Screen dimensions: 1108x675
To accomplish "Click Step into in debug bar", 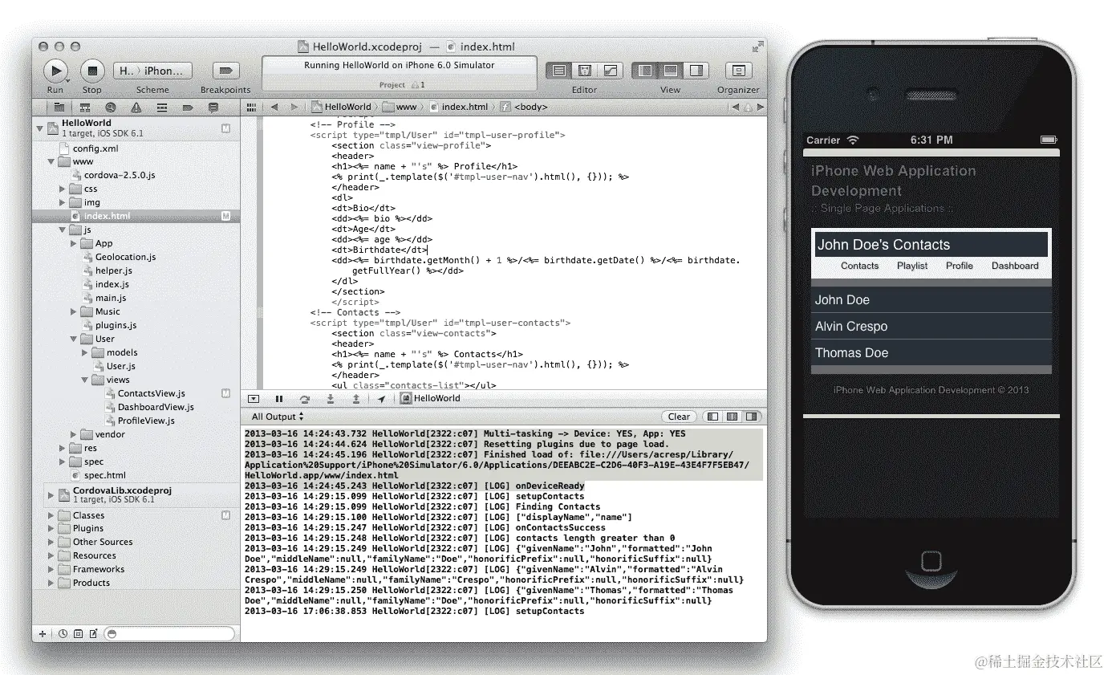I will (330, 398).
